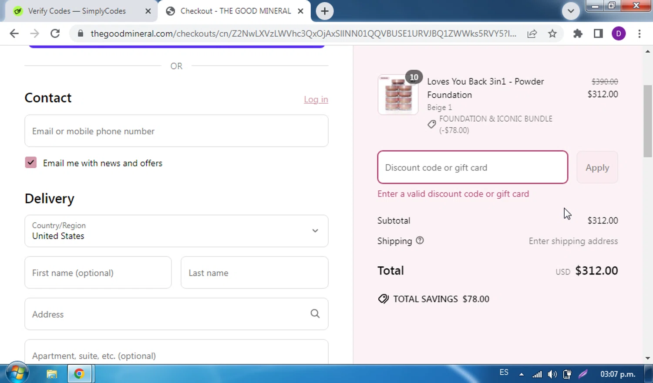This screenshot has height=383, width=653.
Task: Open the Windows Start button
Action: coord(17,373)
